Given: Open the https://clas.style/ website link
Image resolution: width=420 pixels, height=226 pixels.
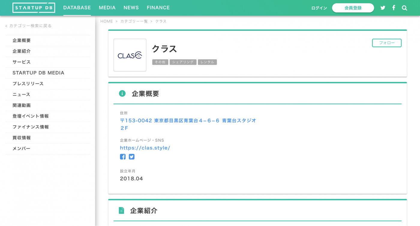Looking at the screenshot, I should (x=145, y=147).
